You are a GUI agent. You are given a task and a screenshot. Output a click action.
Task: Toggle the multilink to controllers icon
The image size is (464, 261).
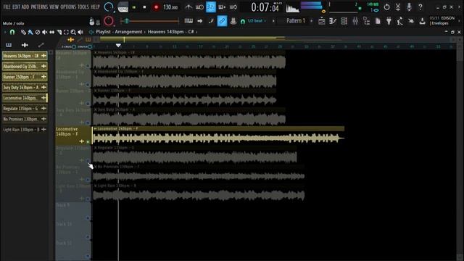pyautogui.click(x=222, y=21)
